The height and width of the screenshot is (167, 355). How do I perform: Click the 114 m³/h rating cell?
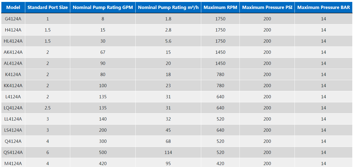168,152
